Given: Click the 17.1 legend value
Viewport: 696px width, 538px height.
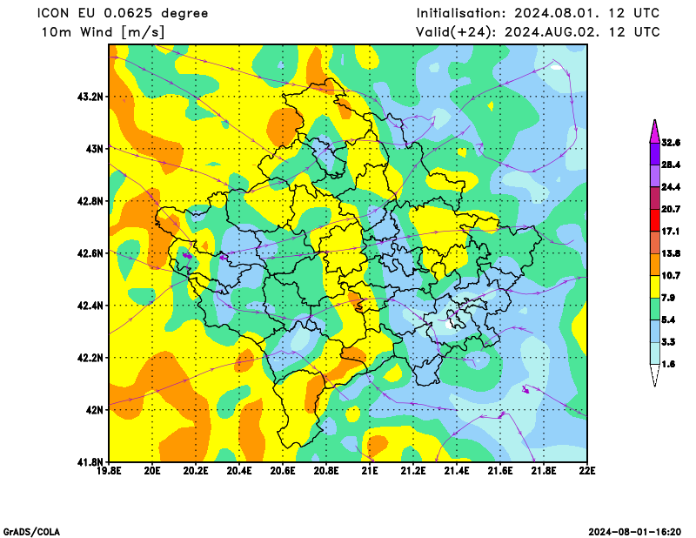Looking at the screenshot, I should point(671,232).
